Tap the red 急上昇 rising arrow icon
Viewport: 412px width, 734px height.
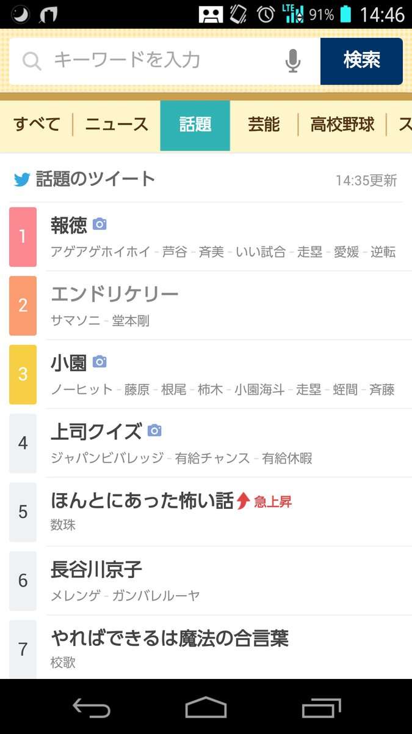(244, 501)
